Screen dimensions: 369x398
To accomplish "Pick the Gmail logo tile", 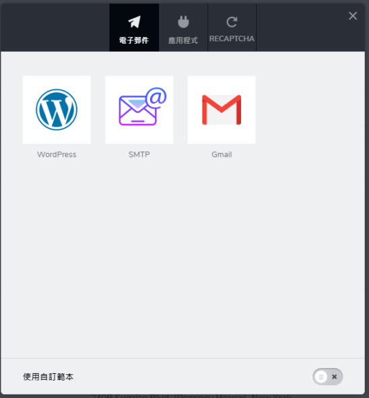I will coord(222,110).
